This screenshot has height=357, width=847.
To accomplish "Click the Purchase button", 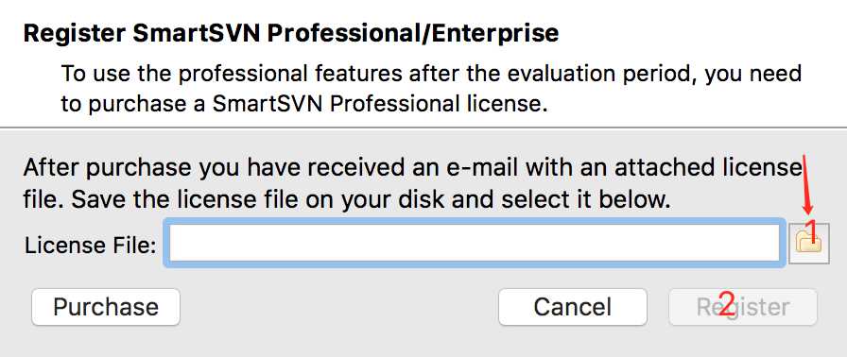I will click(x=106, y=307).
